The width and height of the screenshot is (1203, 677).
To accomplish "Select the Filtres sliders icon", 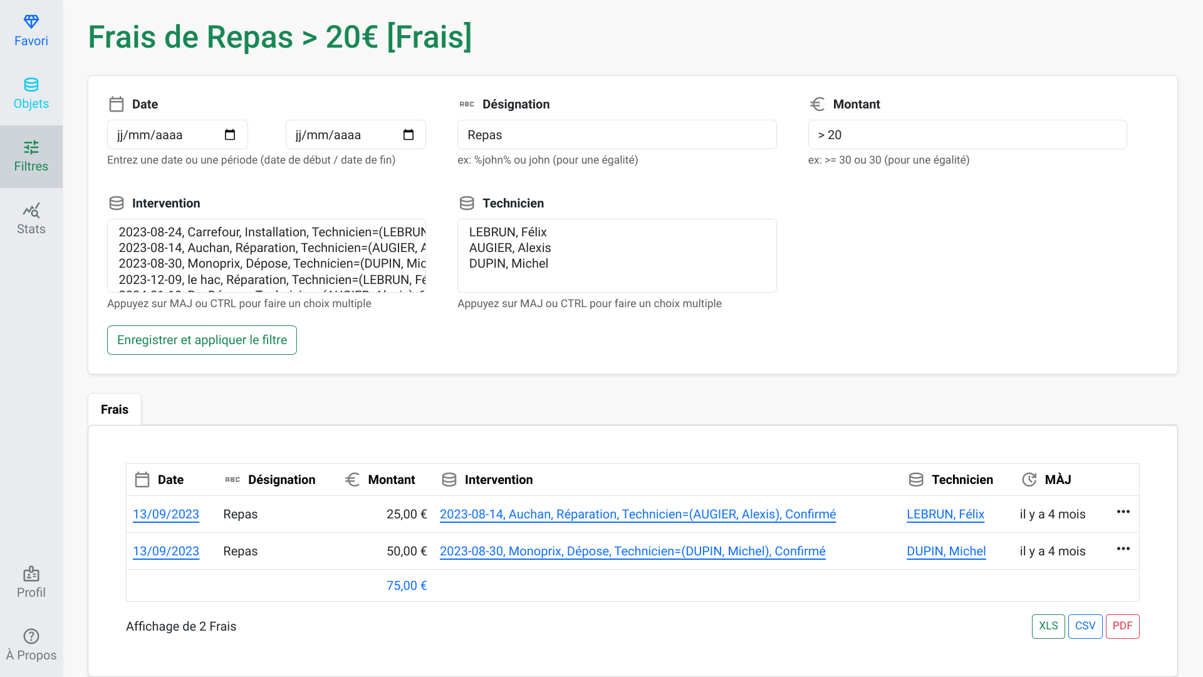I will click(31, 147).
